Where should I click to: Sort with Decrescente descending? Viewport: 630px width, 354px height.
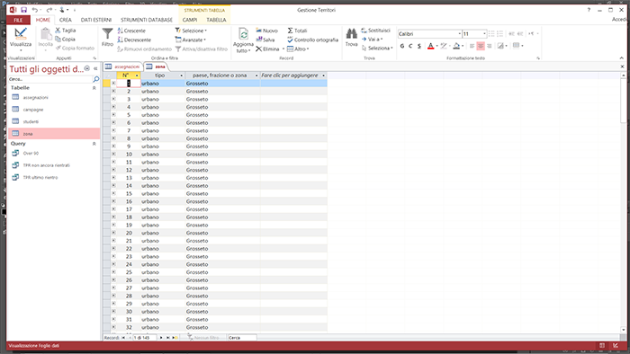(134, 40)
